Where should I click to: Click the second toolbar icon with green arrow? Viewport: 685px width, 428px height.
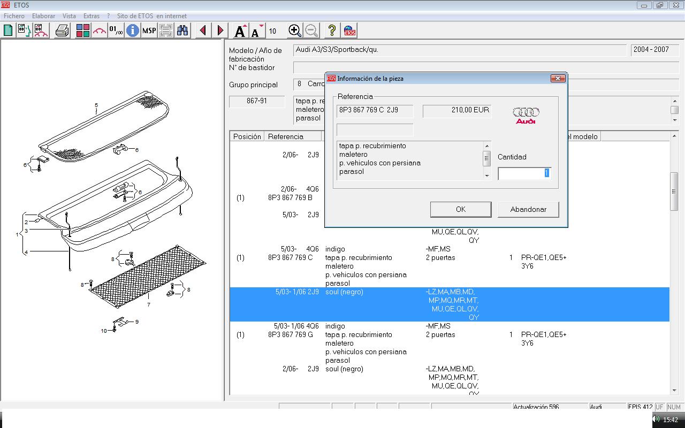point(24,30)
